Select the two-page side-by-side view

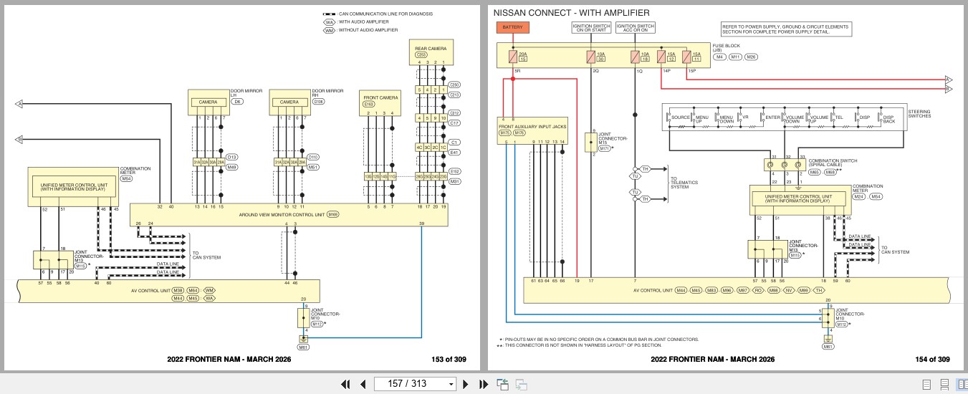[962, 384]
